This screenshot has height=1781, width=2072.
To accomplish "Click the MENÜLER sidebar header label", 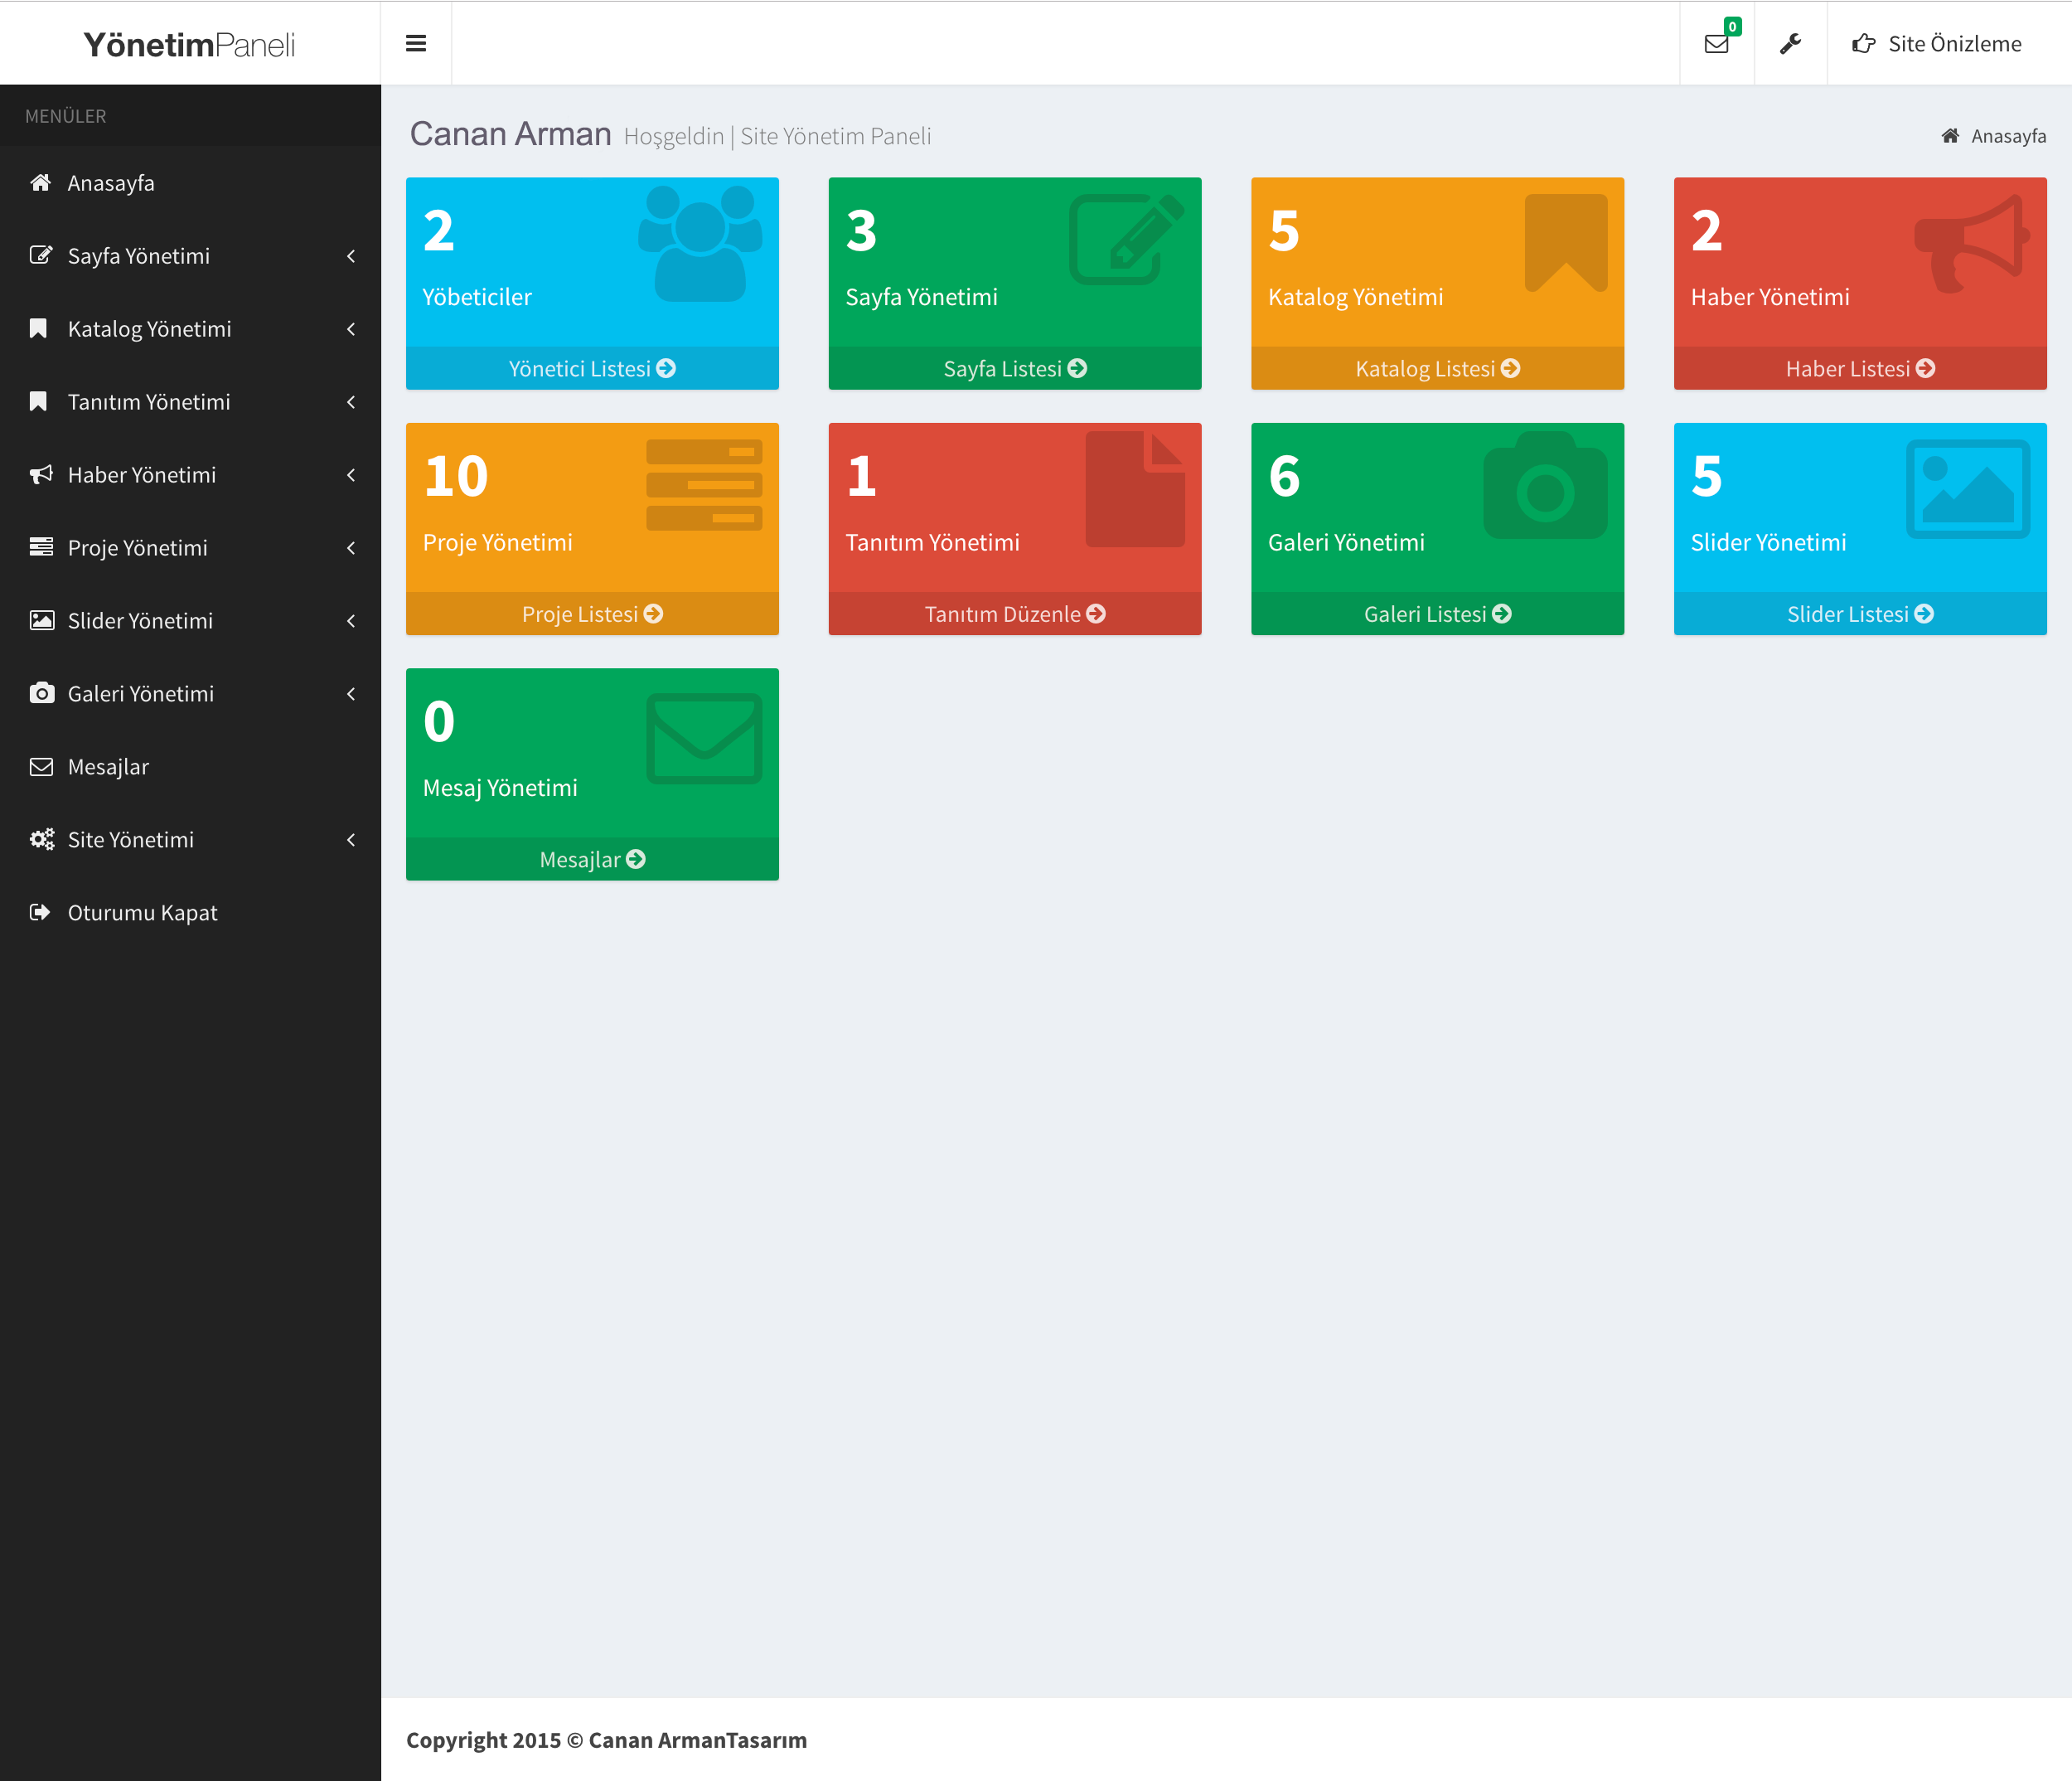I will click(66, 116).
